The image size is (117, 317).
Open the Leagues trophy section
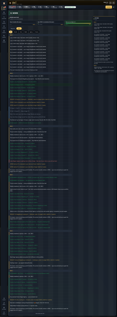click(x=4, y=27)
